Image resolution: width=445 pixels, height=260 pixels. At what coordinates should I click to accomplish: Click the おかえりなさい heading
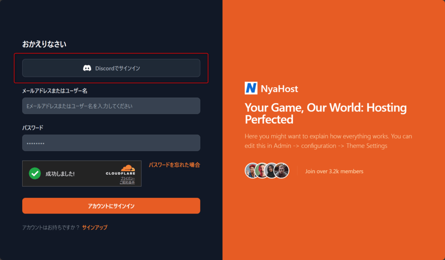click(x=44, y=44)
